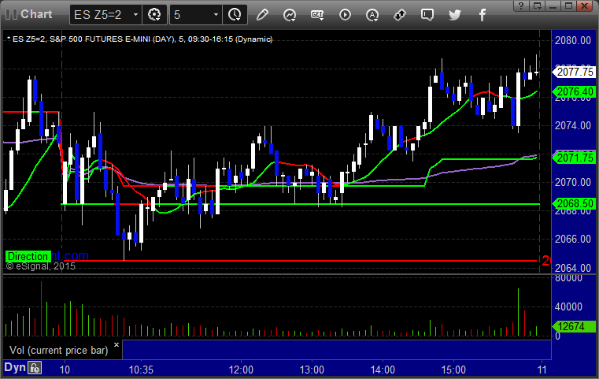599x379 pixels.
Task: Click the chart title ES Z5=2 S&P 500 FUTURES text
Action: pos(140,39)
